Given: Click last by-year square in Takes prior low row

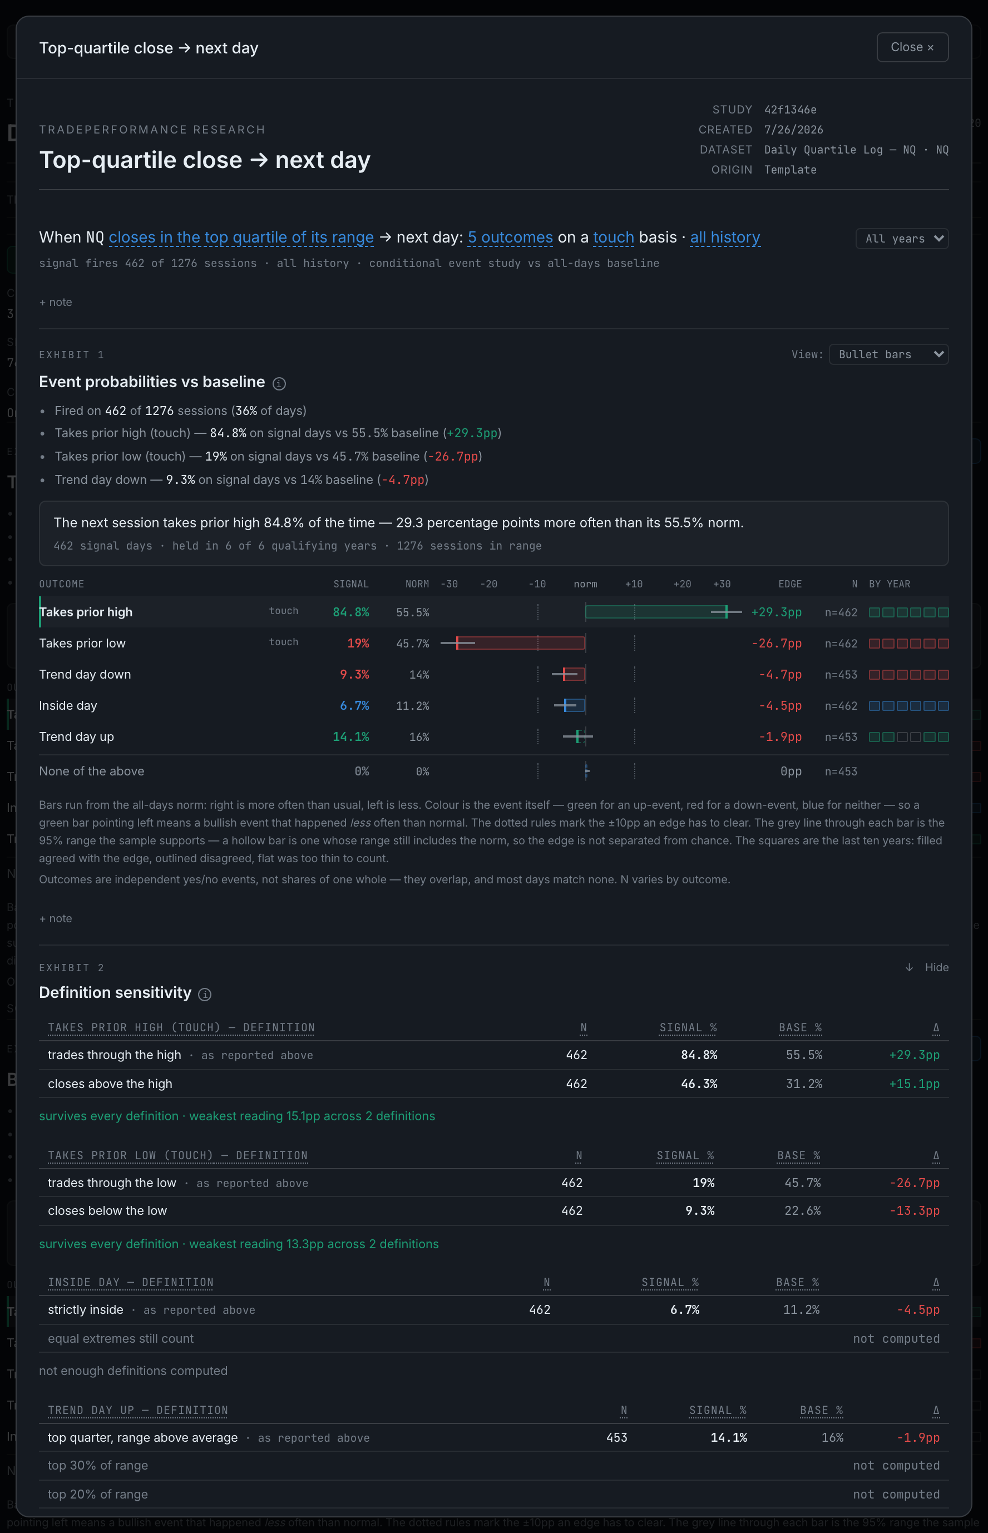Looking at the screenshot, I should tap(943, 644).
